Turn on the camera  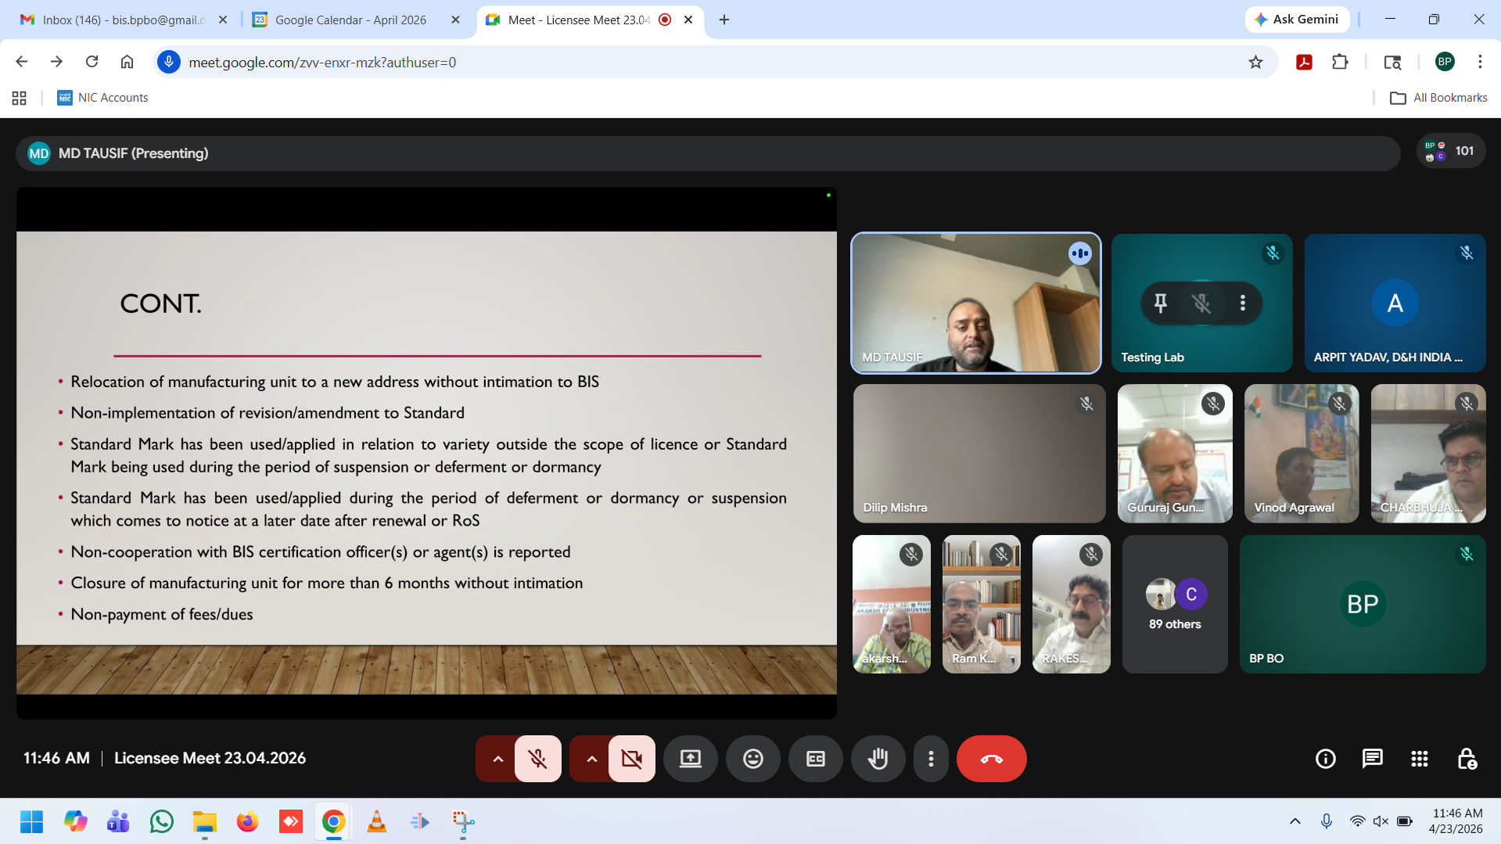[631, 759]
